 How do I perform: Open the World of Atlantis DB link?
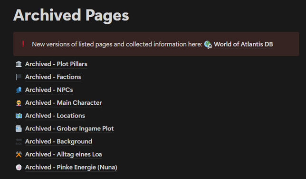(x=243, y=44)
